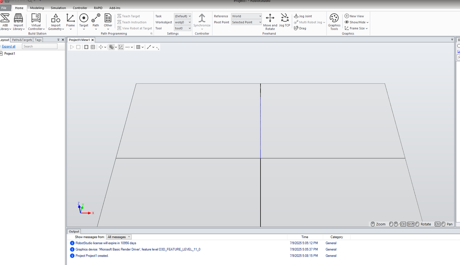The image size is (460, 265).
Task: Open the Tool tool0 dropdown
Action: coord(183,28)
